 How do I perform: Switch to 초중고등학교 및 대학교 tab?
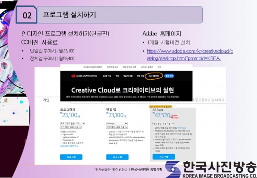(x=209, y=100)
